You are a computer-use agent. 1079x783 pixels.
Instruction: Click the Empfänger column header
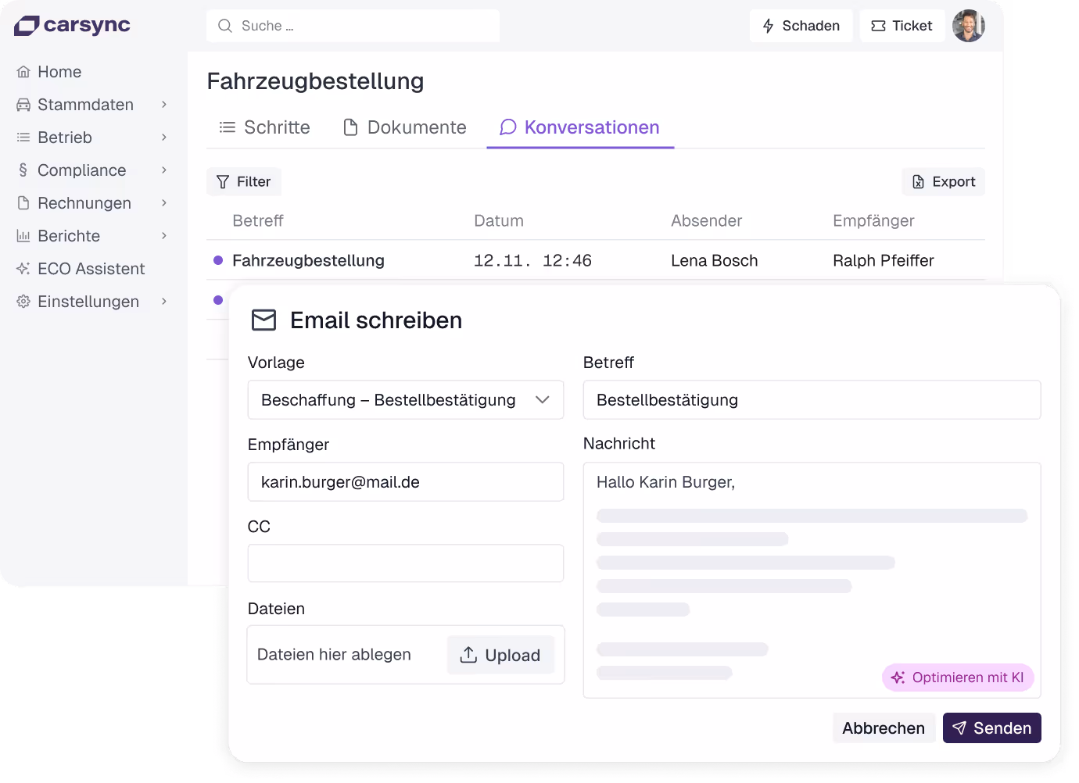[x=873, y=221]
